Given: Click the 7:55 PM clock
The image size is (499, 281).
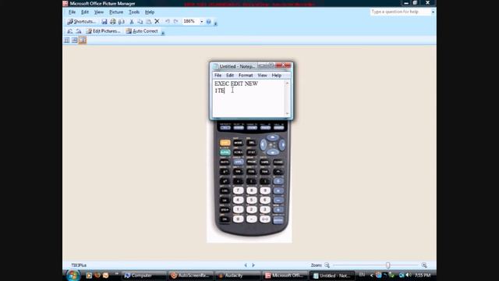Looking at the screenshot, I should tap(423, 275).
